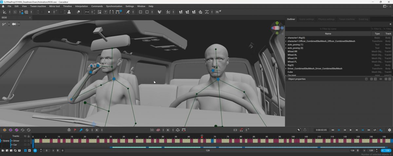This screenshot has height=156, width=393.
Task: Click the prohibition circle icon above timeline
Action: pyautogui.click(x=87, y=130)
